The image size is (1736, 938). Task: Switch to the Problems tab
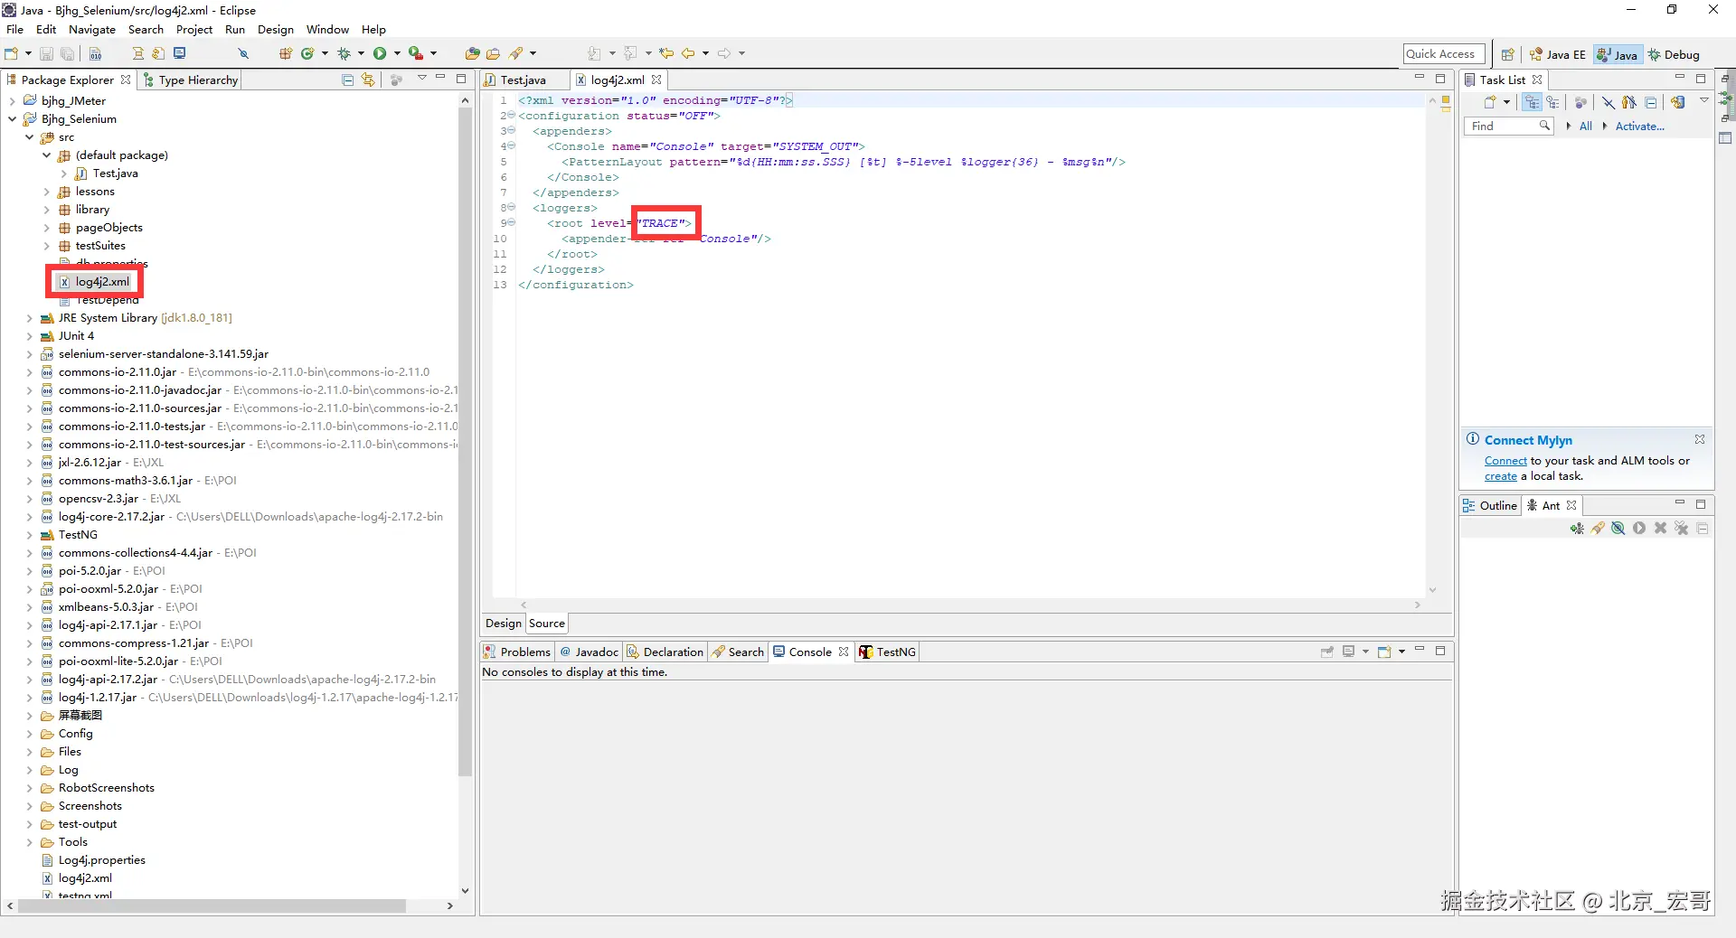[x=517, y=652]
